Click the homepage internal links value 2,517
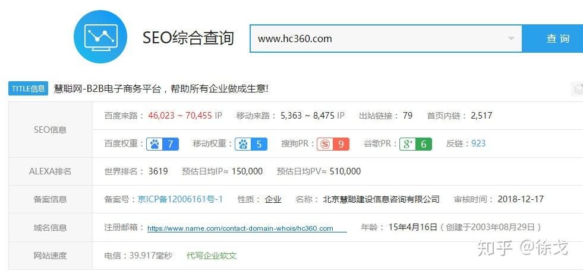The width and height of the screenshot is (583, 271). [x=481, y=116]
